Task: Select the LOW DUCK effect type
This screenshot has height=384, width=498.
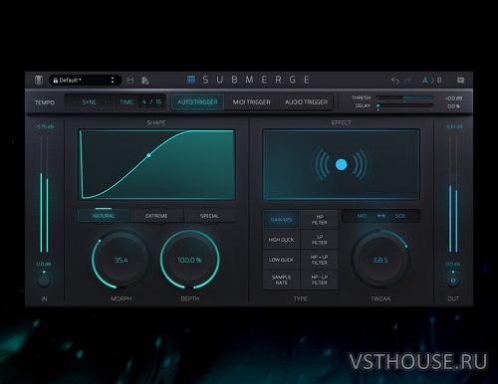Action: pyautogui.click(x=282, y=260)
